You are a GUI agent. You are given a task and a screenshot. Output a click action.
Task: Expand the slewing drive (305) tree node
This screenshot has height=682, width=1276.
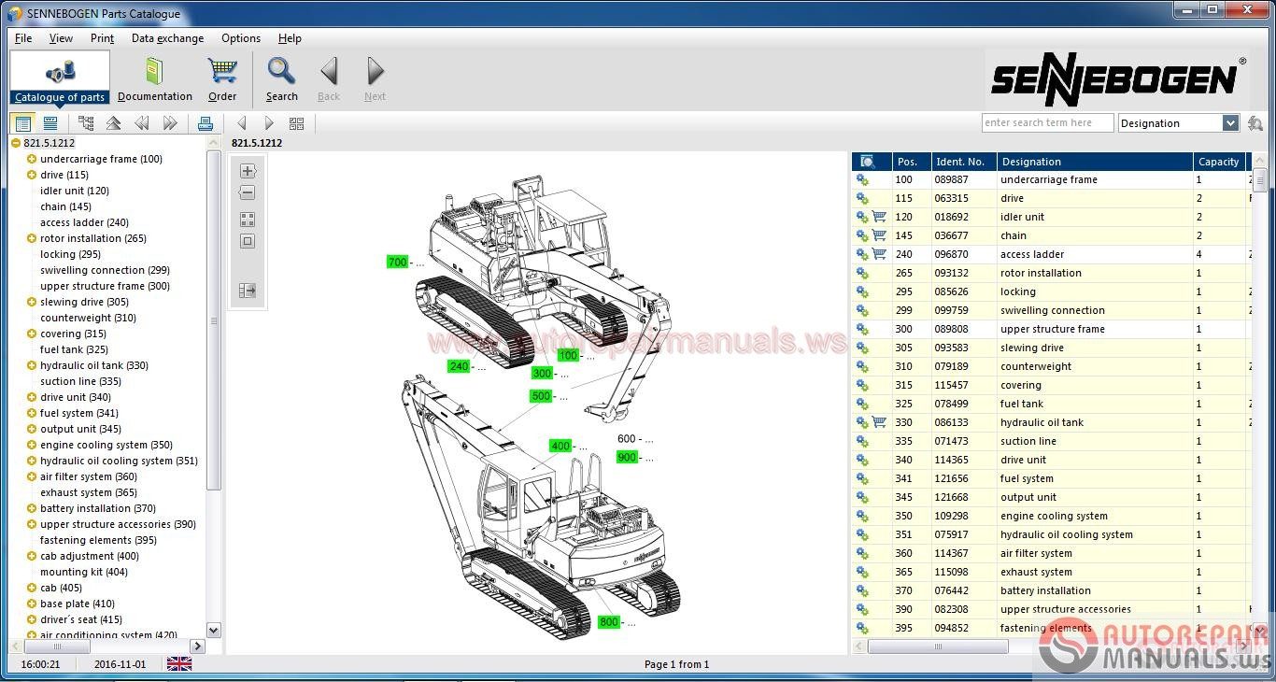[32, 302]
